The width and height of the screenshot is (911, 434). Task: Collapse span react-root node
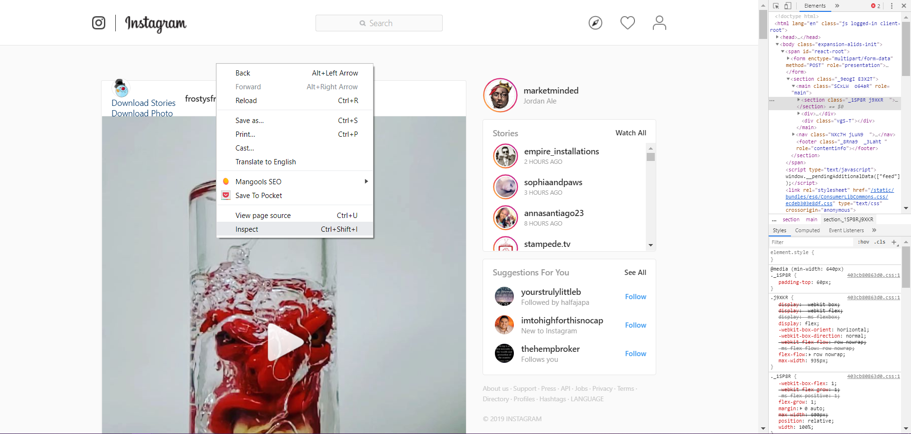coord(782,51)
